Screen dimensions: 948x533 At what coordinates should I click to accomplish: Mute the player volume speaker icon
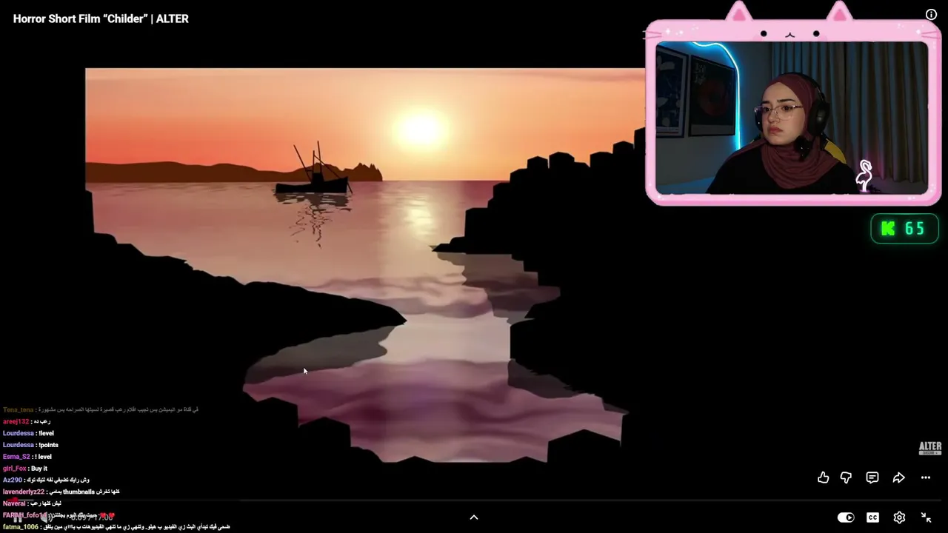click(45, 517)
